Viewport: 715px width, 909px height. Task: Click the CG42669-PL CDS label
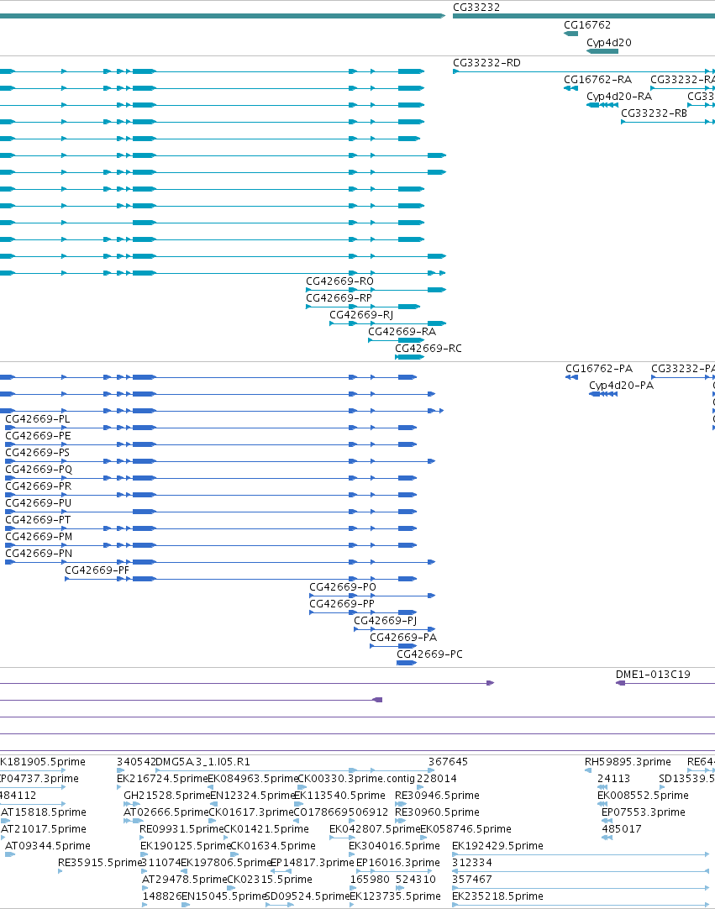(x=38, y=419)
